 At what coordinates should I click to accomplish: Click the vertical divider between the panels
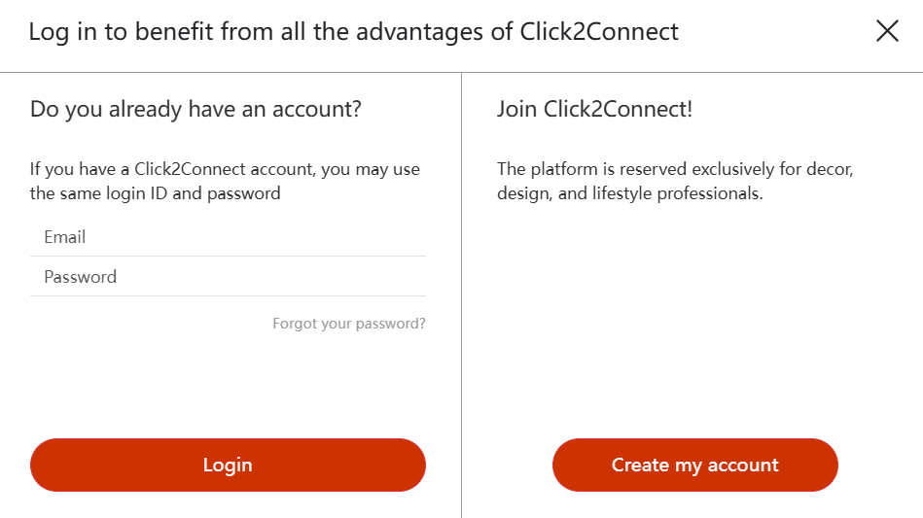click(x=461, y=292)
